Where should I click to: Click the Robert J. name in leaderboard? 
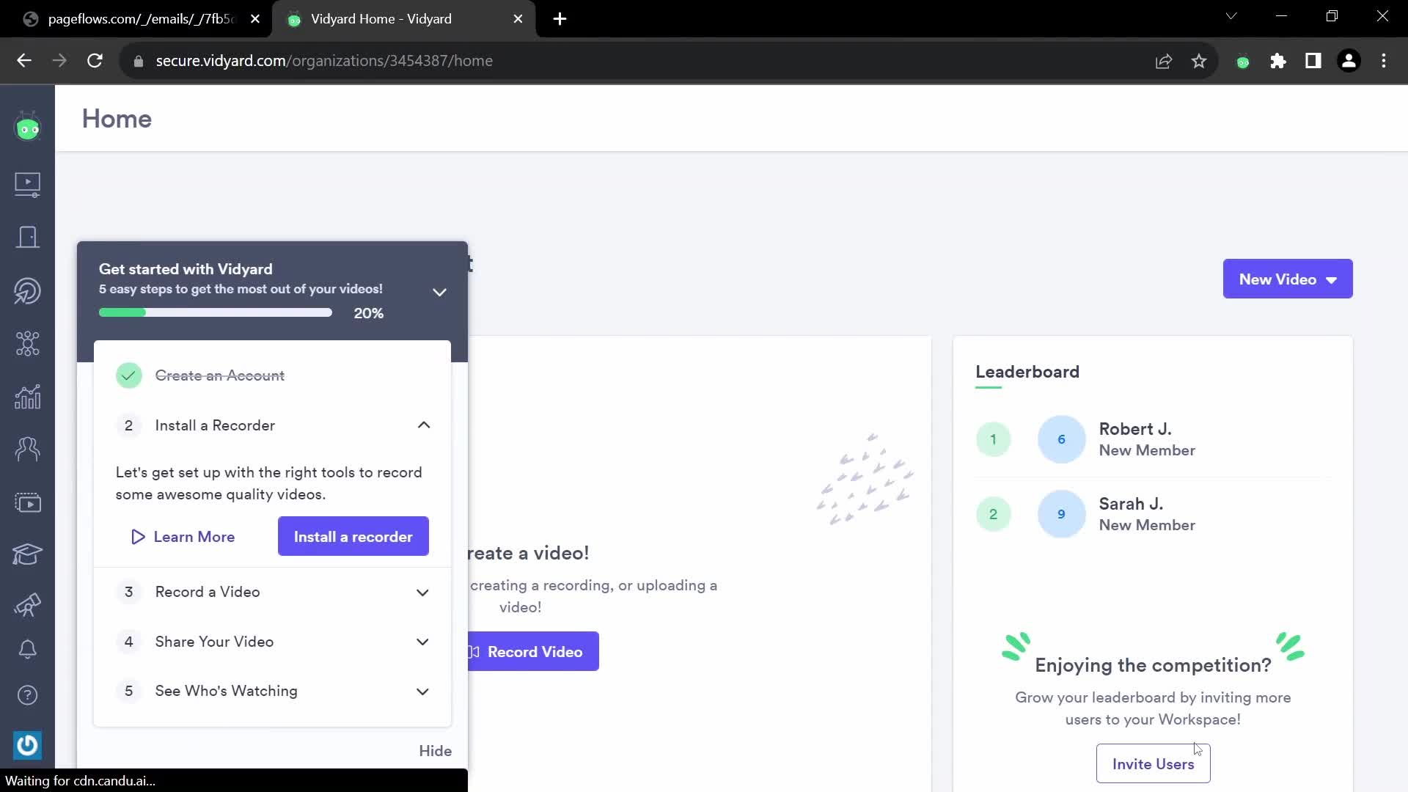(x=1134, y=429)
